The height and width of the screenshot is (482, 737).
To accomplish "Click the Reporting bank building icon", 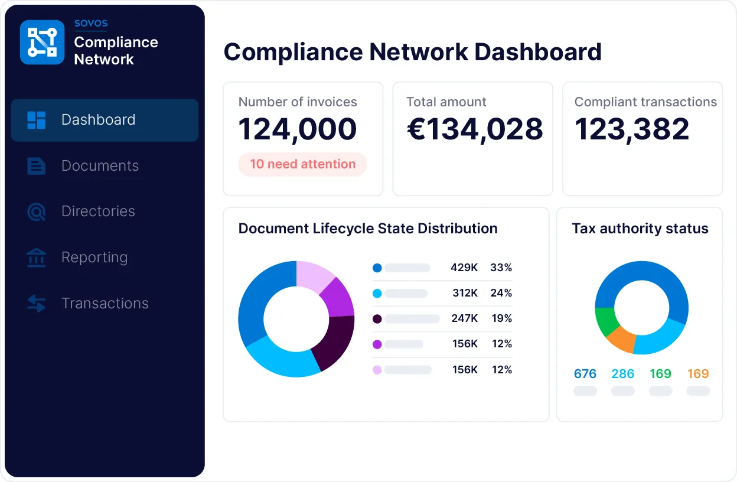I will [x=37, y=258].
